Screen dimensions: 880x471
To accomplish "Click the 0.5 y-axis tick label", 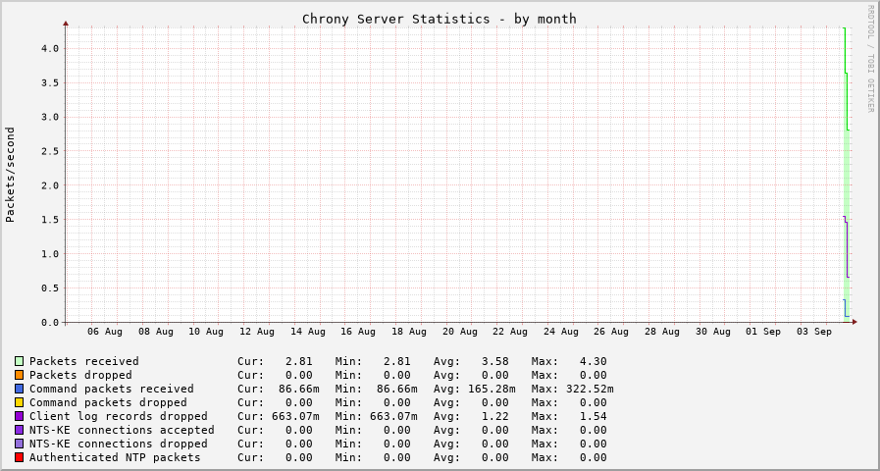I will click(x=48, y=288).
